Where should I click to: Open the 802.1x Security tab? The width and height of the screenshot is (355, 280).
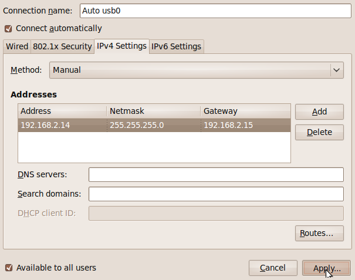coord(62,46)
